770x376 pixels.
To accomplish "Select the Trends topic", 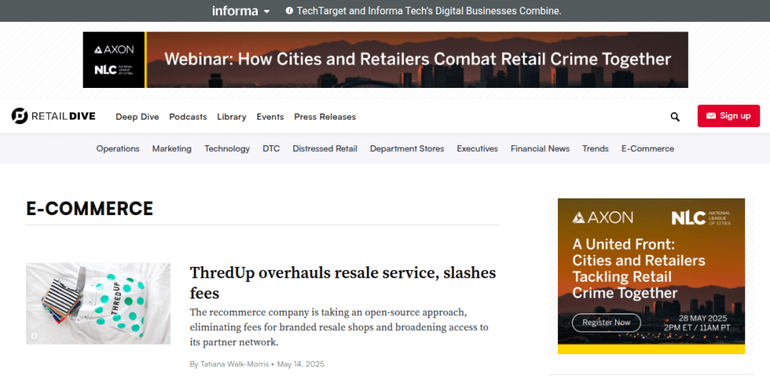I will tap(596, 148).
